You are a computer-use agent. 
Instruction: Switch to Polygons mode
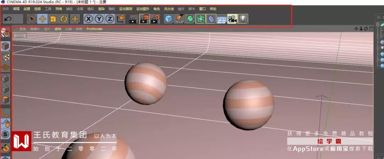(5, 100)
